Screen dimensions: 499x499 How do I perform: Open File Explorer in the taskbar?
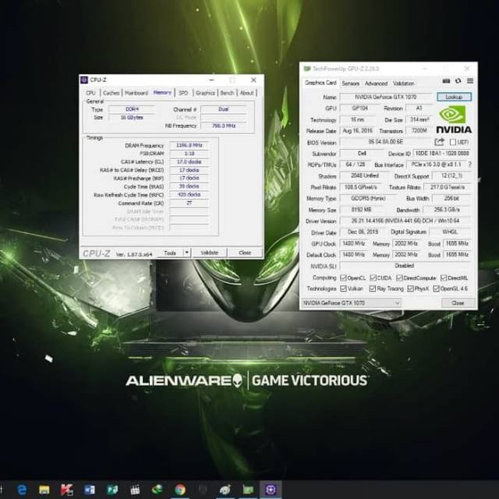point(44,490)
